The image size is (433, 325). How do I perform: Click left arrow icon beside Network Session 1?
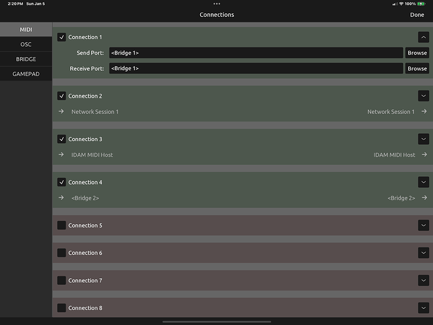pyautogui.click(x=61, y=112)
